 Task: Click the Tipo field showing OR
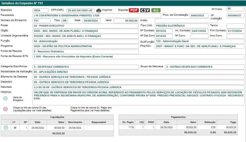tap(64, 21)
